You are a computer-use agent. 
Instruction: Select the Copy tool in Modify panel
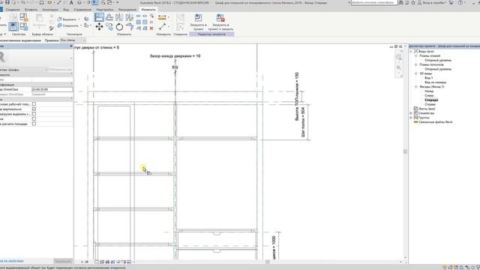pos(109,27)
